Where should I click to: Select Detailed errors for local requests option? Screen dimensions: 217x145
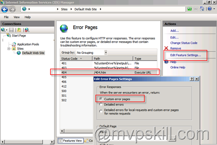[x=101, y=111]
